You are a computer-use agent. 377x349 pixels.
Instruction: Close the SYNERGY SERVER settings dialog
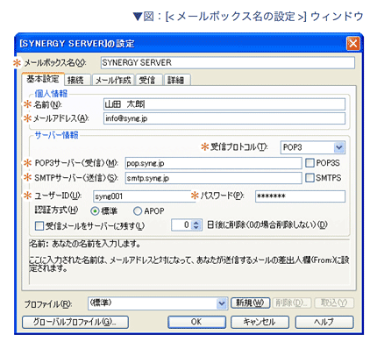(352, 44)
